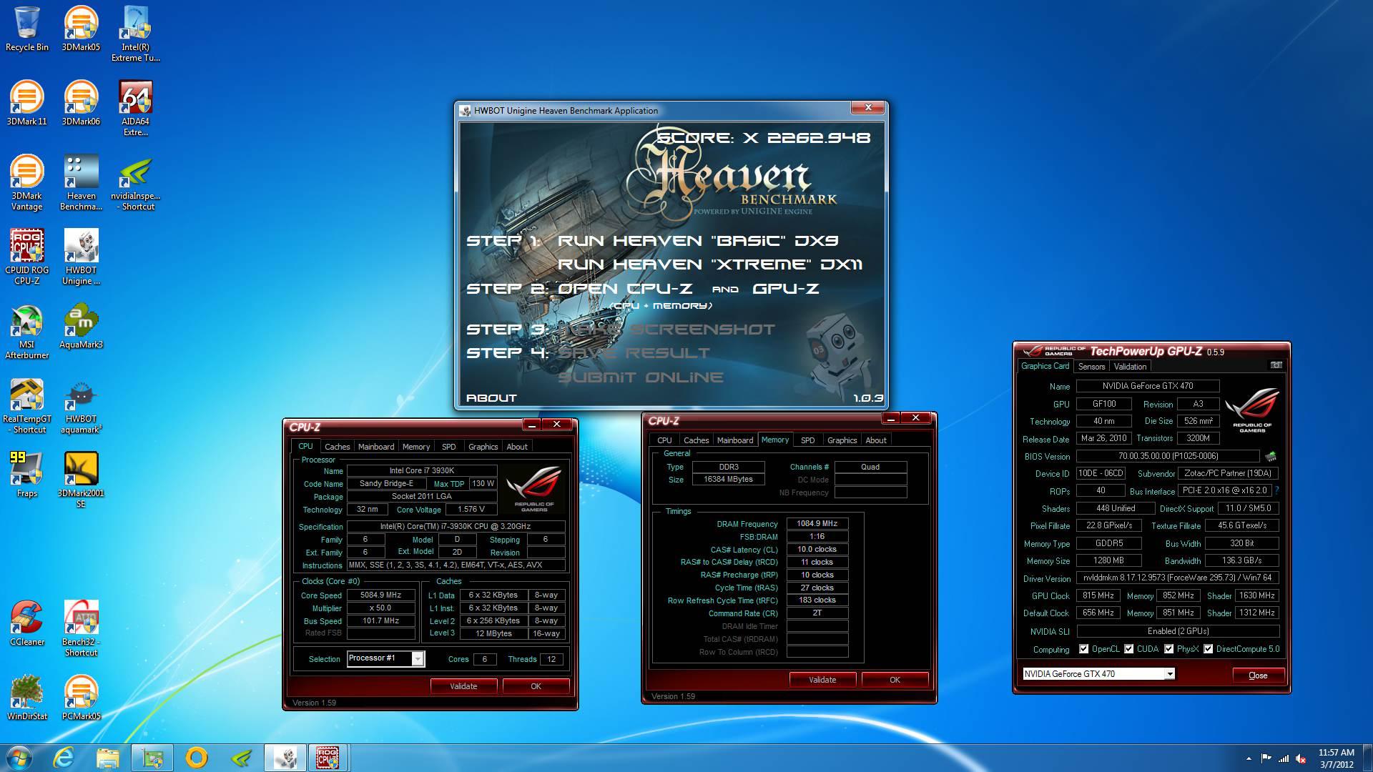Image resolution: width=1373 pixels, height=772 pixels.
Task: Open Windows Explorer folder in taskbar
Action: point(108,758)
